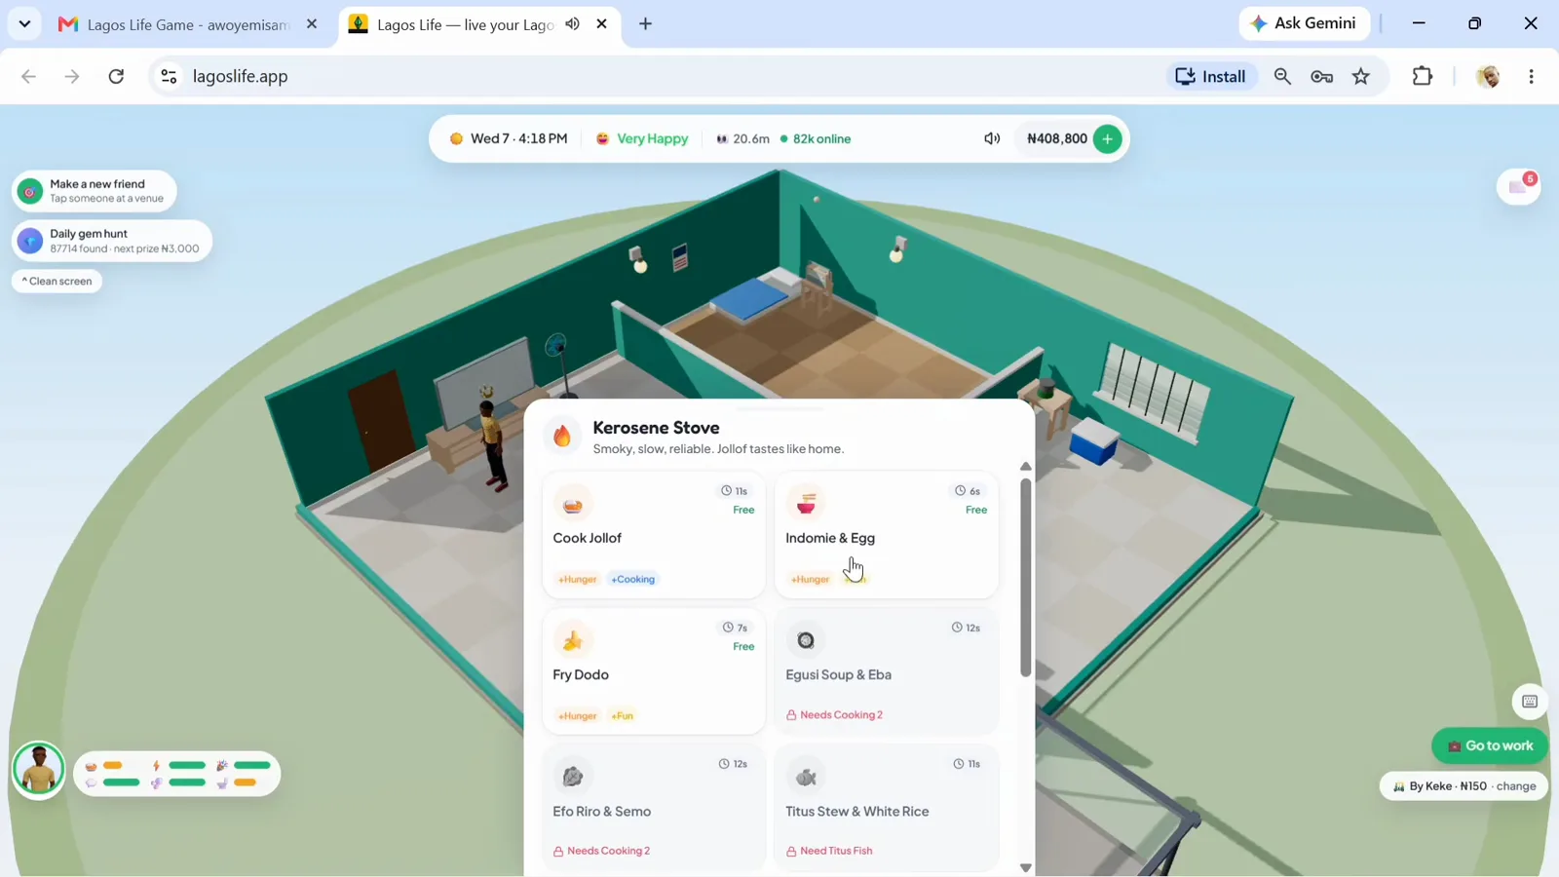Click the locked Efo Riro & Semo card
Image resolution: width=1559 pixels, height=877 pixels.
click(654, 808)
